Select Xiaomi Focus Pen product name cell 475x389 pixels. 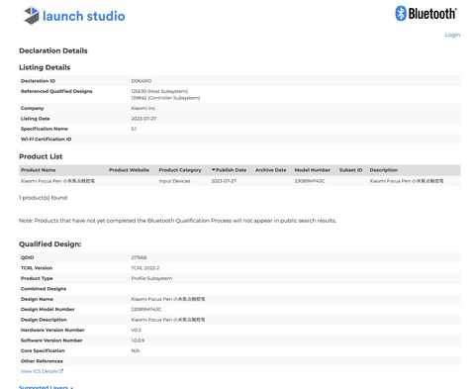(57, 181)
